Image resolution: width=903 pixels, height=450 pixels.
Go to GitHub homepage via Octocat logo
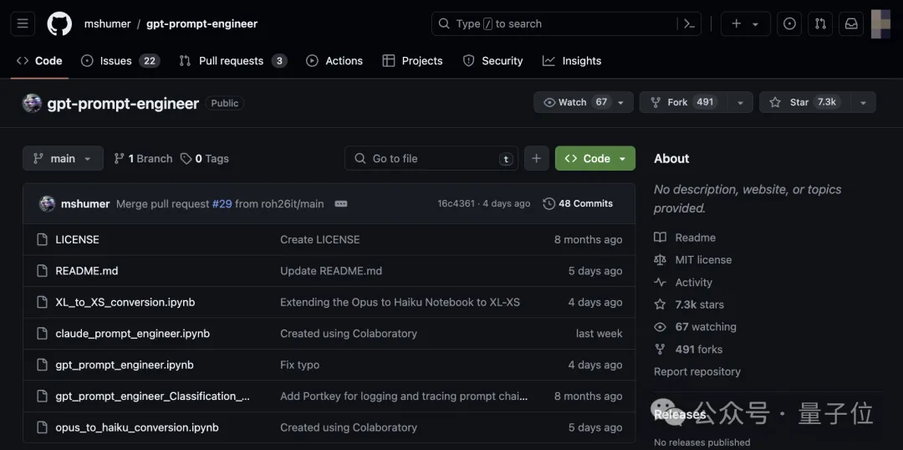click(x=59, y=23)
